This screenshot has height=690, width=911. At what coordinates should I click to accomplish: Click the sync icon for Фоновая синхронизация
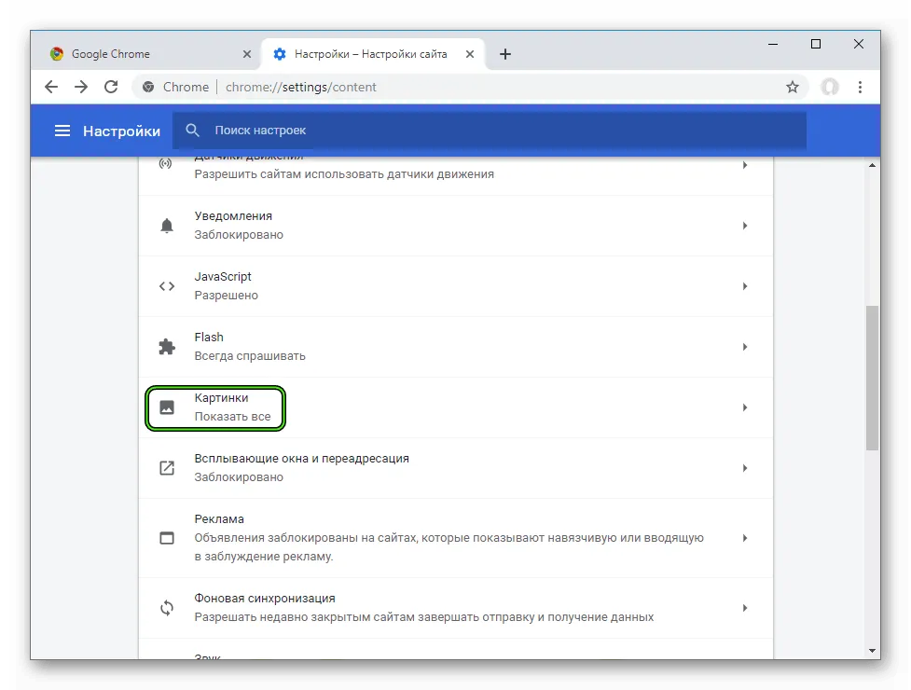pyautogui.click(x=167, y=608)
